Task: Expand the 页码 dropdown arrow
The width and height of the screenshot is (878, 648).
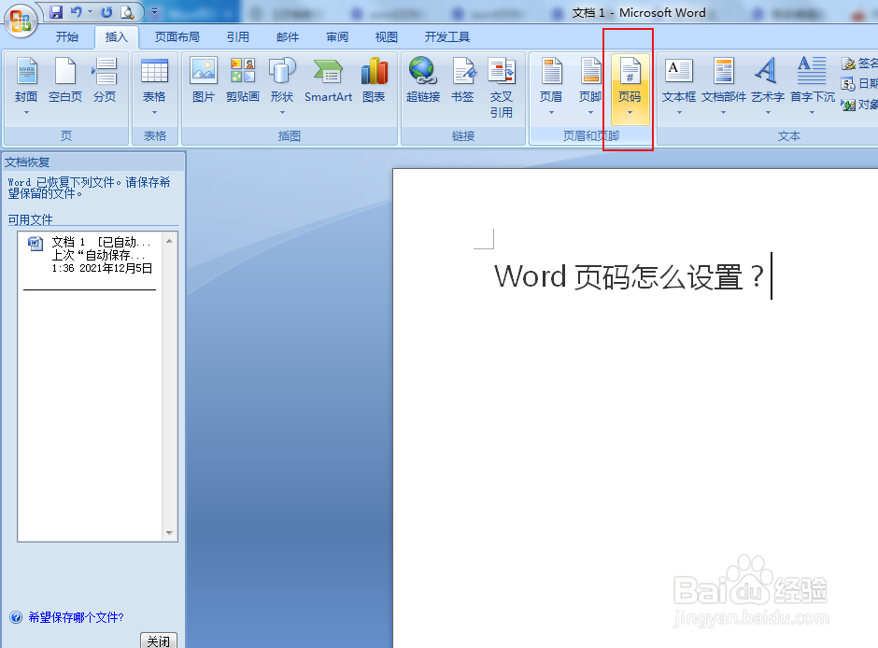Action: (630, 112)
